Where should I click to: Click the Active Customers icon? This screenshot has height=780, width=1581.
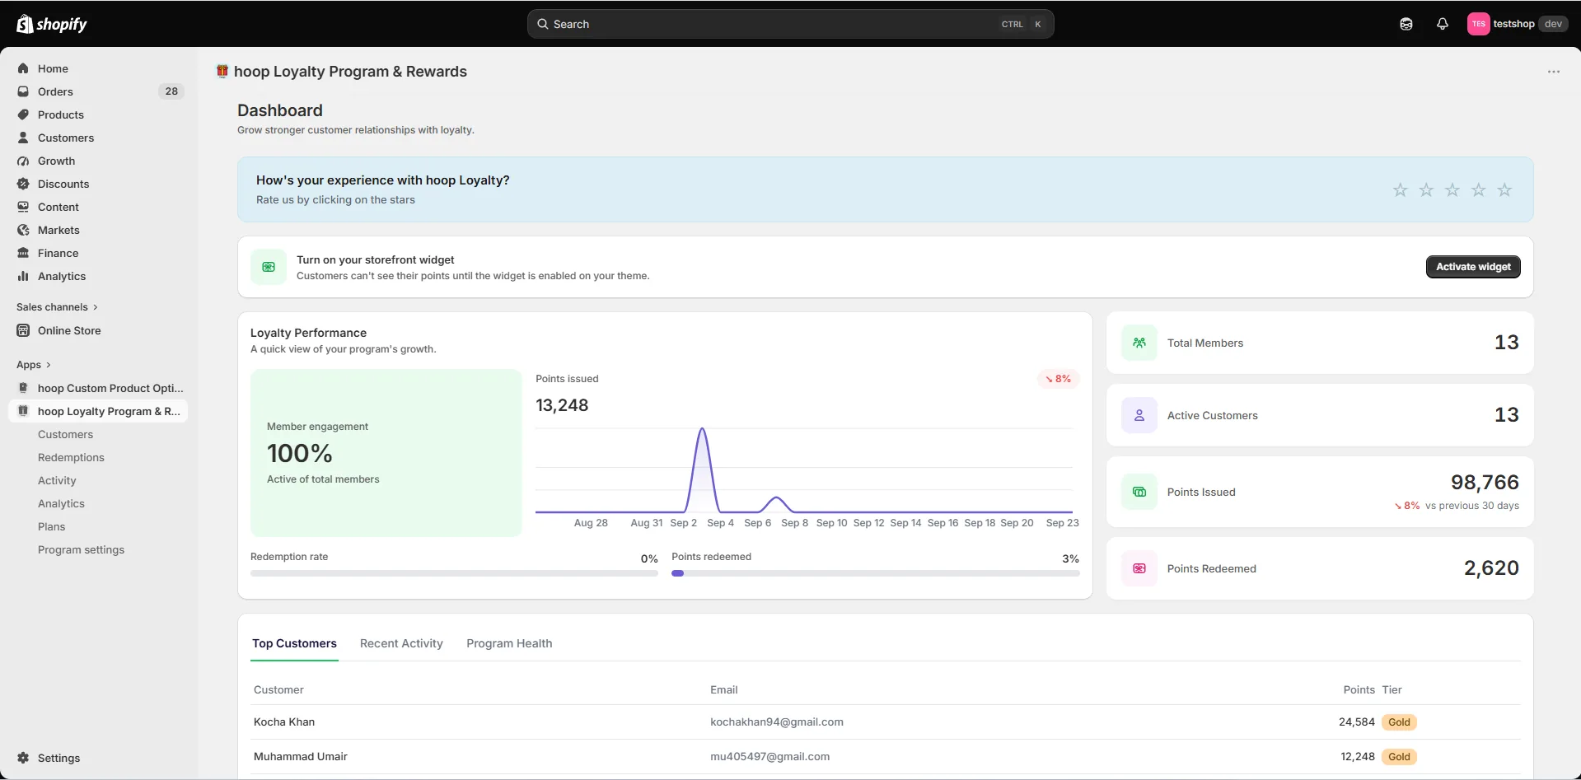click(1139, 415)
